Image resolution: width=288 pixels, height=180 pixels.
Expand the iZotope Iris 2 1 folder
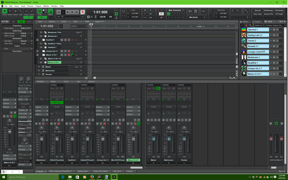pos(37,51)
